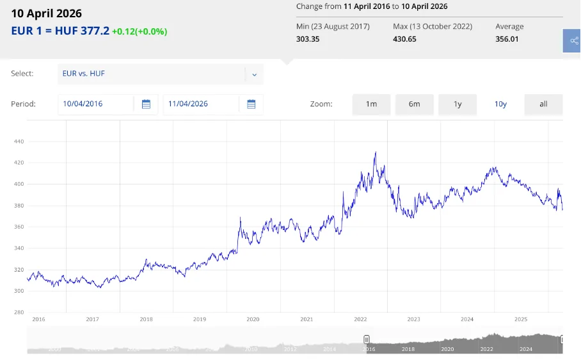Click the share icon on the right edge
This screenshot has height=360, width=581.
(571, 41)
